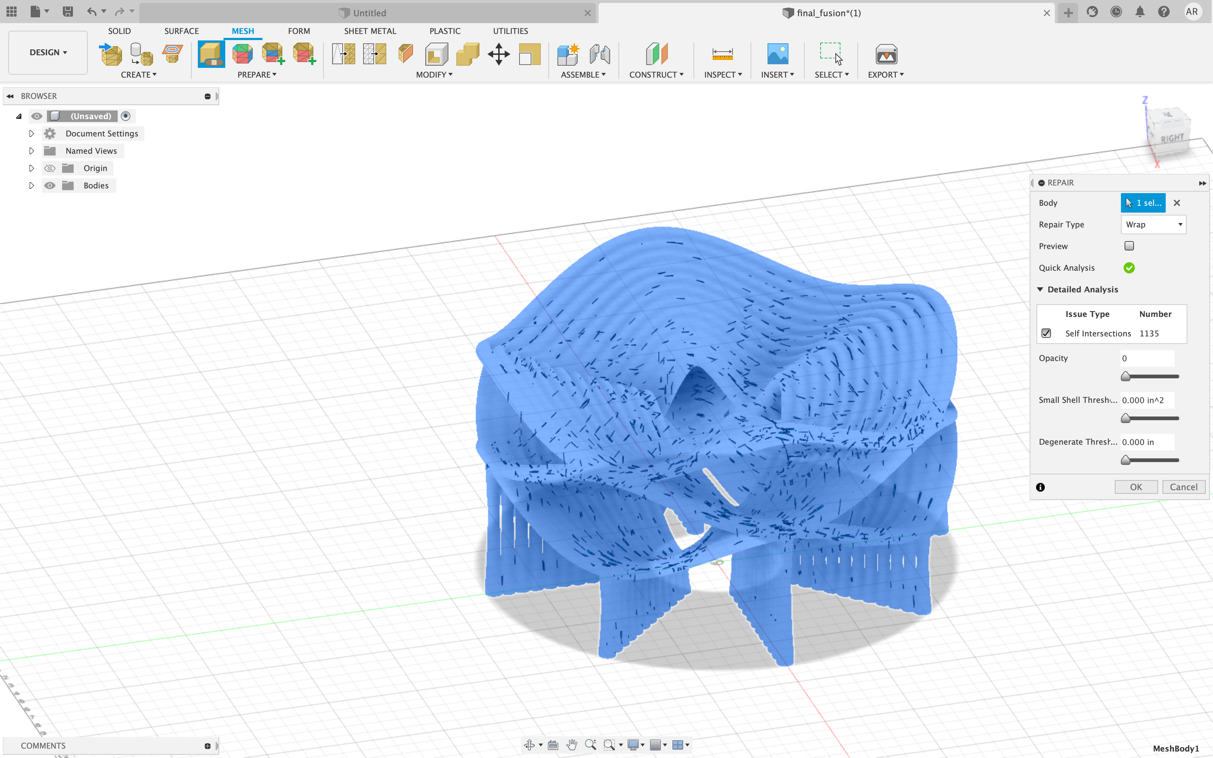Image resolution: width=1213 pixels, height=758 pixels.
Task: Click Cancel in the Repair dialog
Action: point(1183,487)
